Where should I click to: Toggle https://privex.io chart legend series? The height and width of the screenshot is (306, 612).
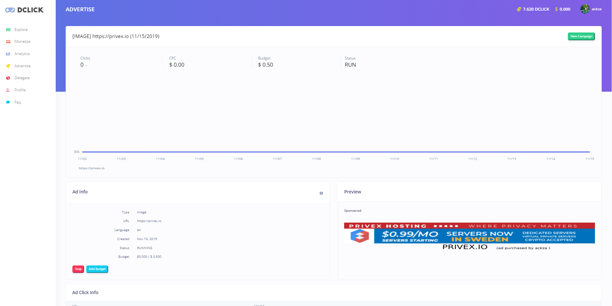point(91,168)
